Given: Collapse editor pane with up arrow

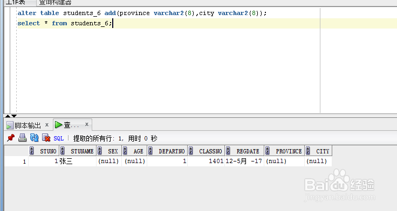Looking at the screenshot, I should click(x=8, y=116).
